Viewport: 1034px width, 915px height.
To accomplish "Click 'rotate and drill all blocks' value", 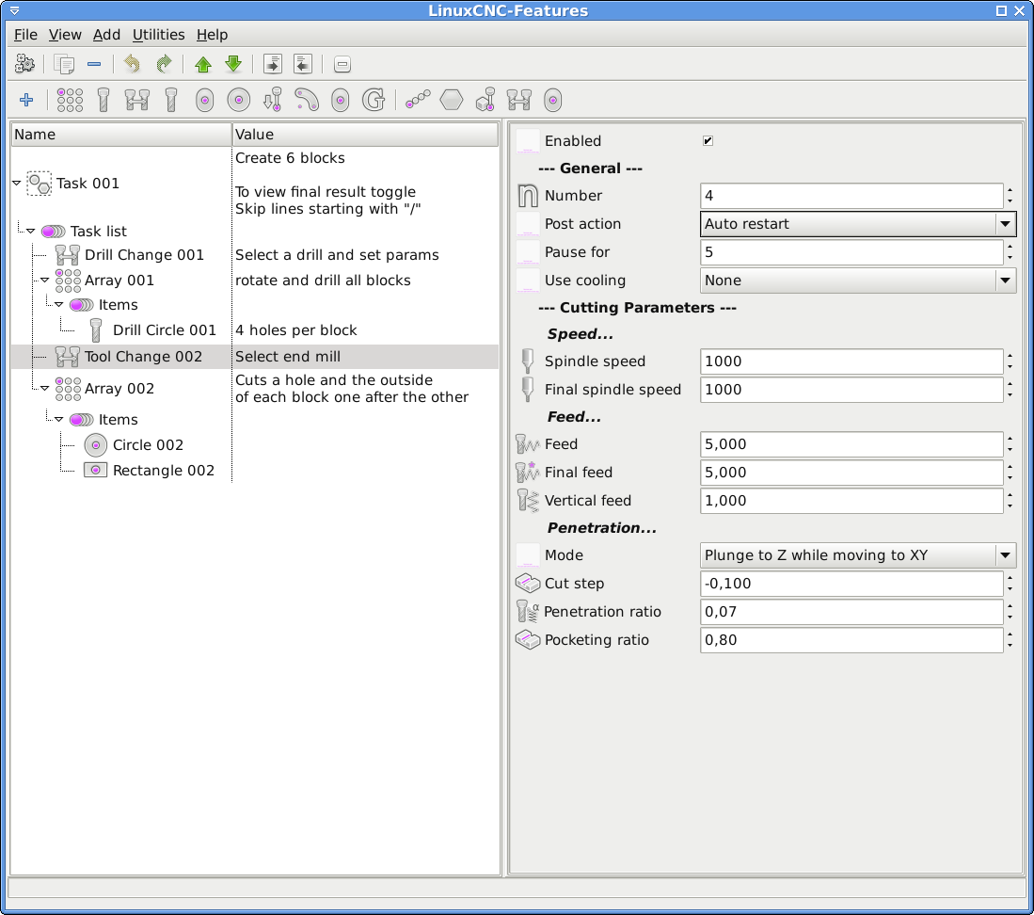I will click(323, 281).
